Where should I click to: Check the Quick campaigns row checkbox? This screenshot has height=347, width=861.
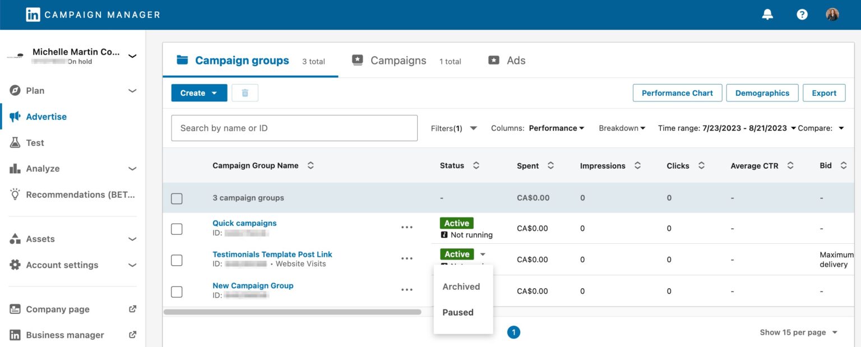pyautogui.click(x=177, y=229)
